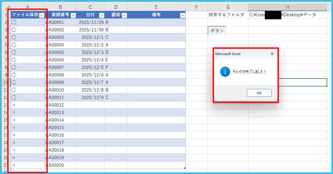The image size is (333, 174).
Task: Click the blue information icon in dialog
Action: [225, 72]
